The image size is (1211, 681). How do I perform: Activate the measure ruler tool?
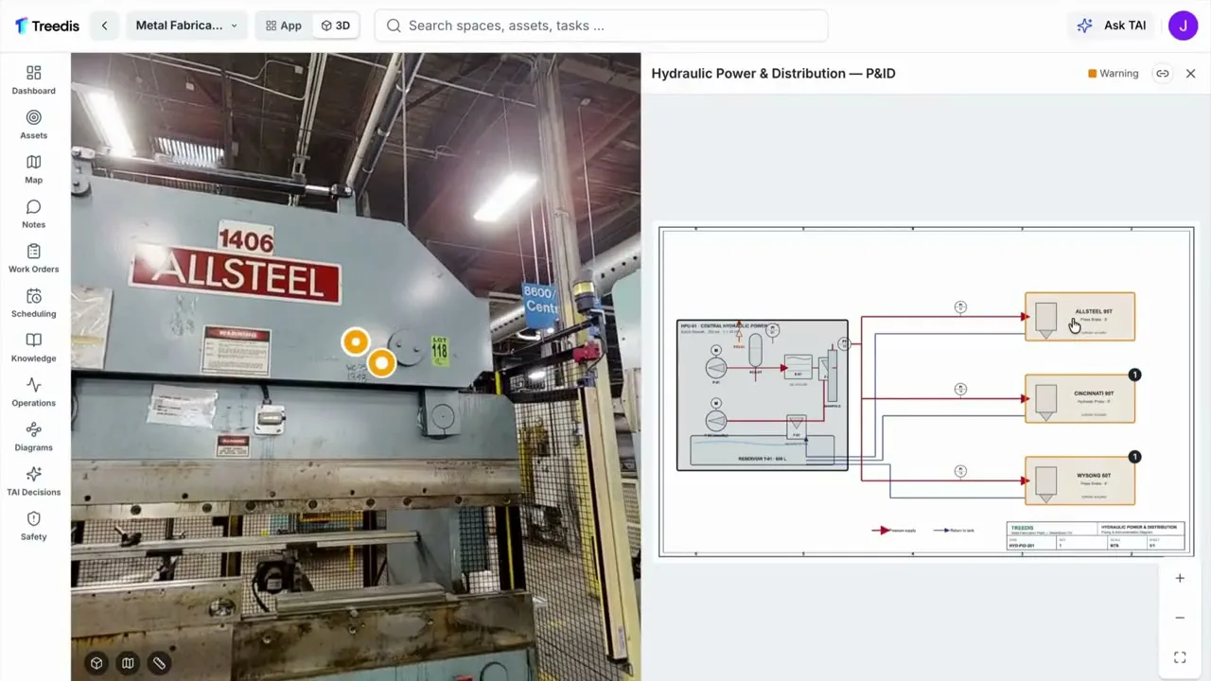point(159,663)
